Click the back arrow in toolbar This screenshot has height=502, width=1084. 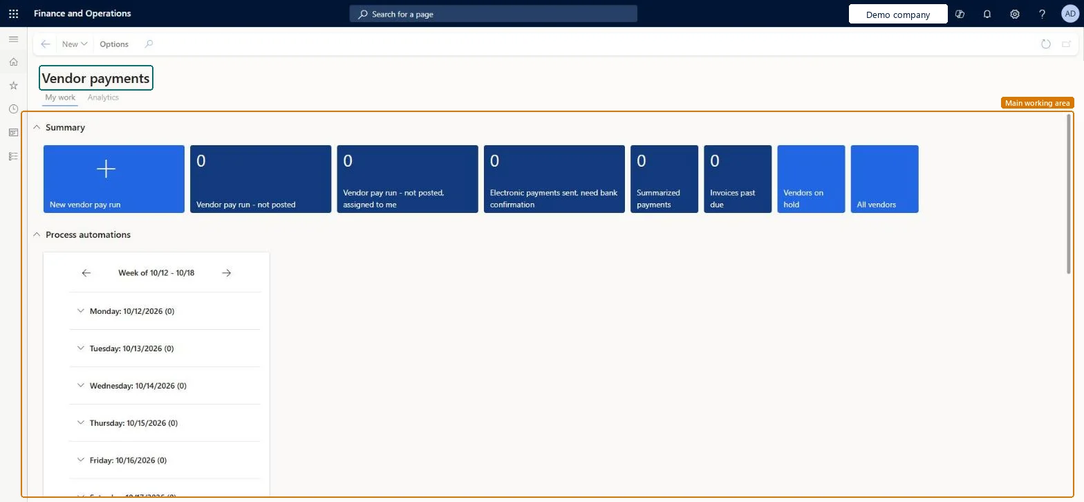tap(46, 44)
